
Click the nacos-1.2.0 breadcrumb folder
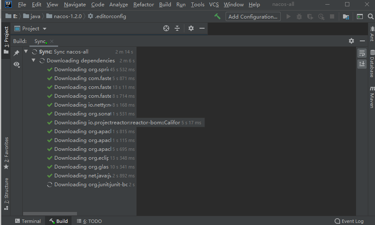(64, 16)
